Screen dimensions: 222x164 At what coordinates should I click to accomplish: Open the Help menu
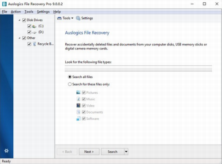tap(57, 11)
